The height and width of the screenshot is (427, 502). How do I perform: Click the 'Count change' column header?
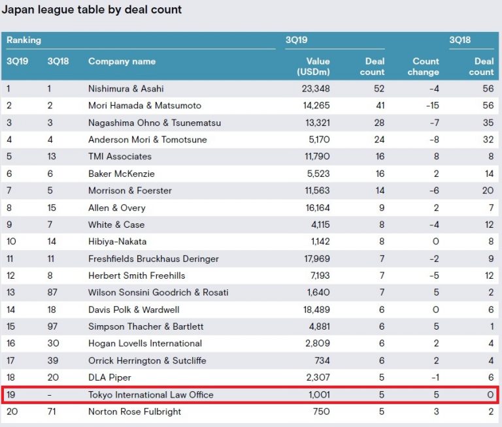[424, 67]
